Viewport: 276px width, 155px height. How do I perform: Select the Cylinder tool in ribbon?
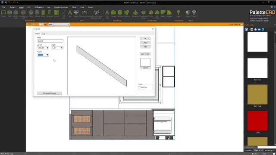(x=120, y=13)
